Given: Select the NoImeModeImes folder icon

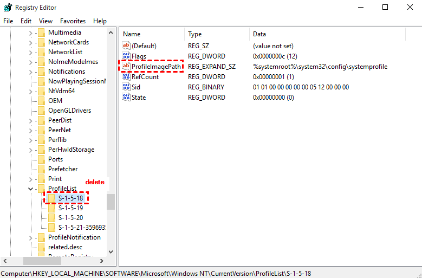Looking at the screenshot, I should click(x=42, y=62).
